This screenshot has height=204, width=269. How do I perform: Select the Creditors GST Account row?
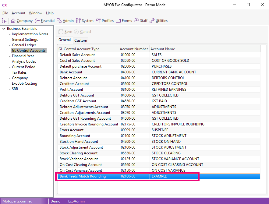[x=159, y=101]
